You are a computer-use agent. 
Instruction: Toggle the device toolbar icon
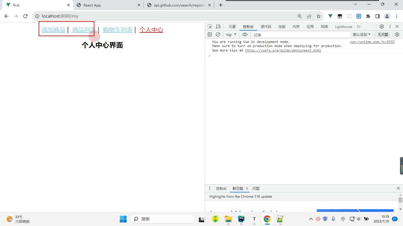218,26
